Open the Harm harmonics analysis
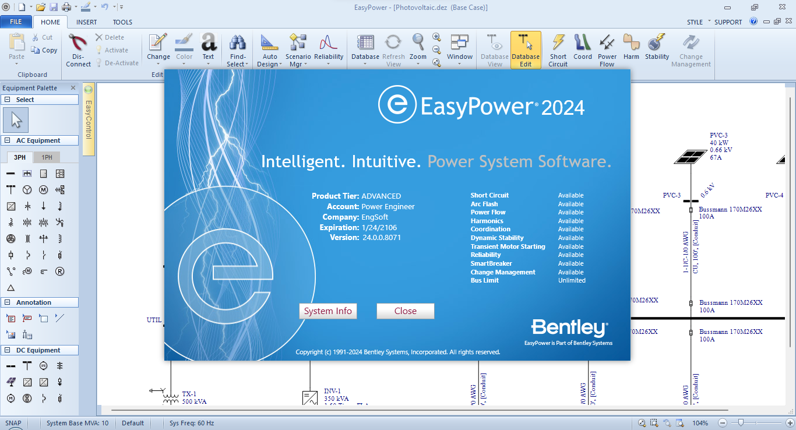796x430 pixels. (631, 47)
